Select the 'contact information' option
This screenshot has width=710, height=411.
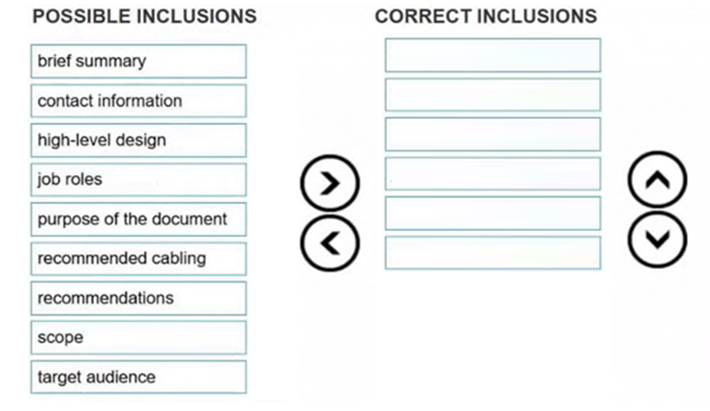click(x=138, y=101)
